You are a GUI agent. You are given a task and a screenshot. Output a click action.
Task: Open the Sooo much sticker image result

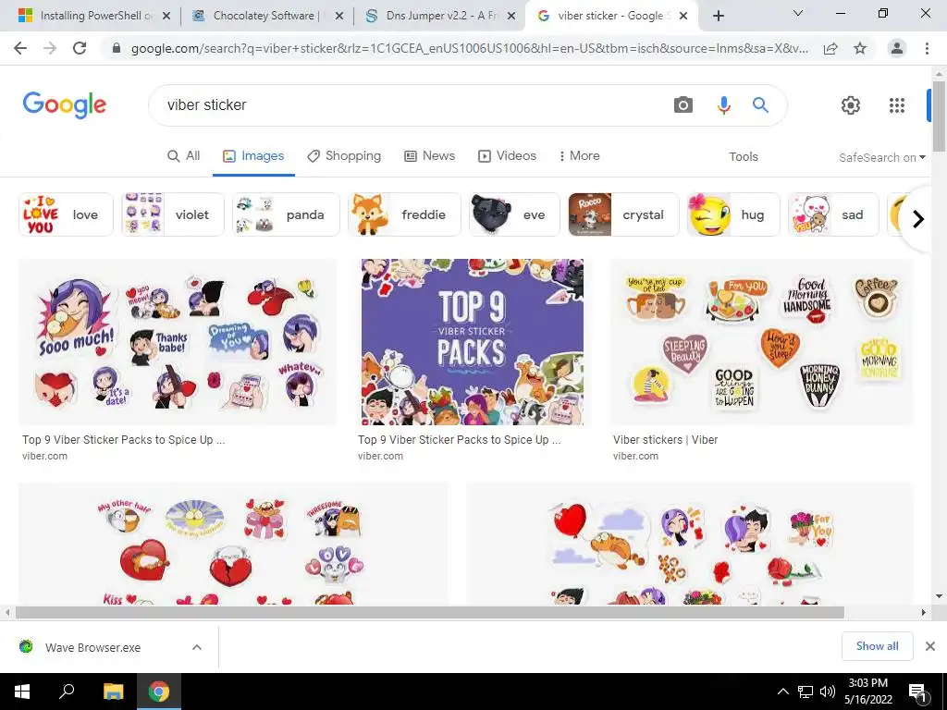(x=178, y=342)
